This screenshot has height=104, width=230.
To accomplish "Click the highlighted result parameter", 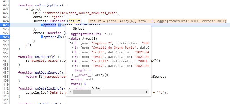I will (x=75, y=21).
